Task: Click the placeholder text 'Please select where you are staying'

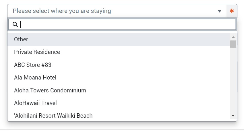Action: [x=62, y=11]
